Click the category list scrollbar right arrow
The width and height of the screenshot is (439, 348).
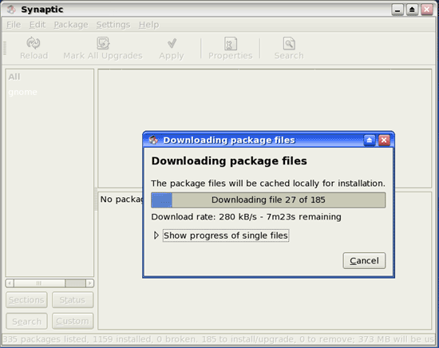click(90, 283)
